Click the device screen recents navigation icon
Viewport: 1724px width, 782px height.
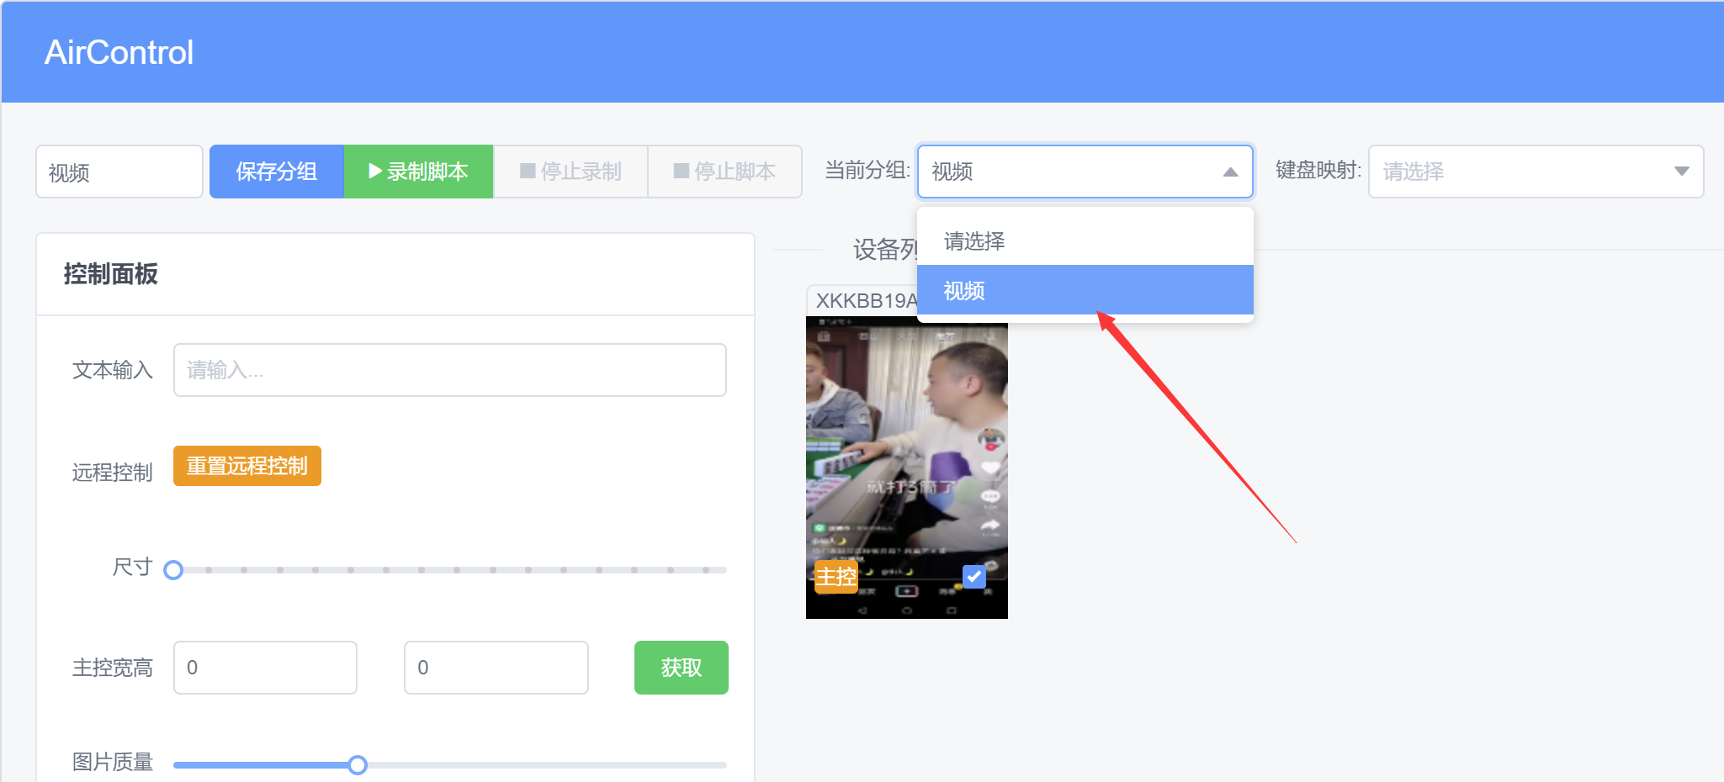[952, 610]
